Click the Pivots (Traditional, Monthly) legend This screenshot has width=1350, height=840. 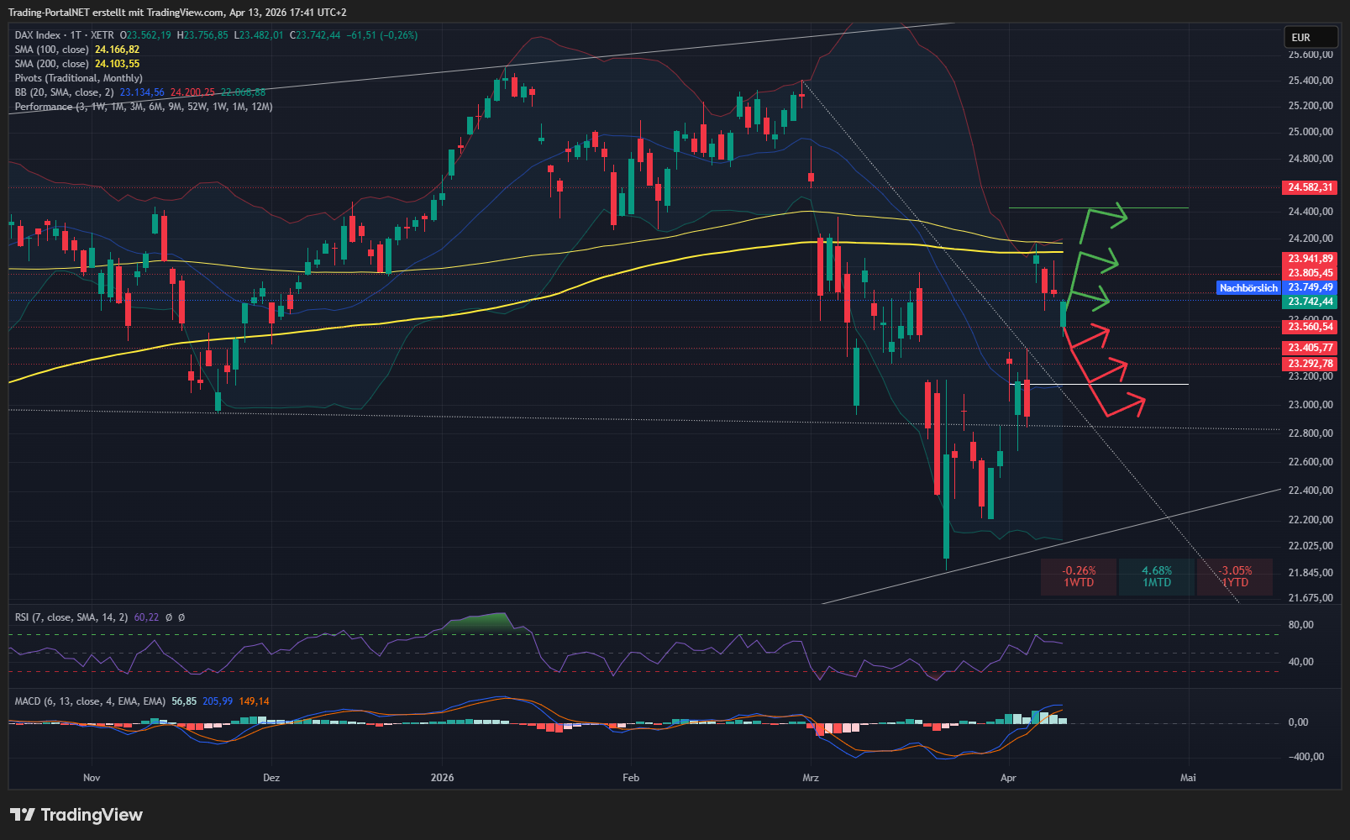point(78,78)
